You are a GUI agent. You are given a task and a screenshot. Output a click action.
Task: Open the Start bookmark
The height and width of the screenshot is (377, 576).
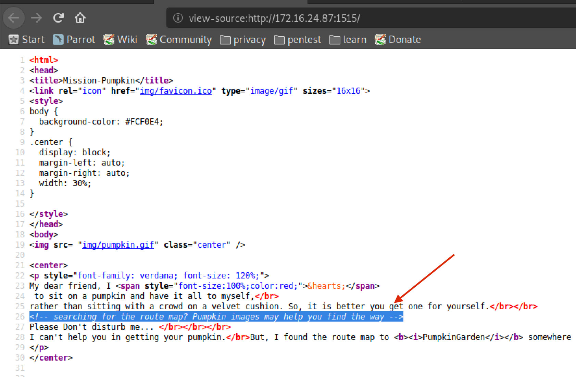pyautogui.click(x=27, y=40)
